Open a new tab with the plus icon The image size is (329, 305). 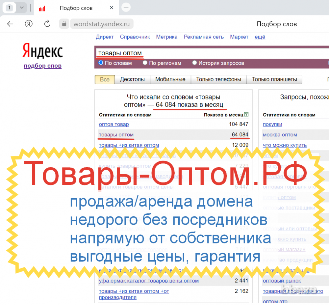coord(126,7)
